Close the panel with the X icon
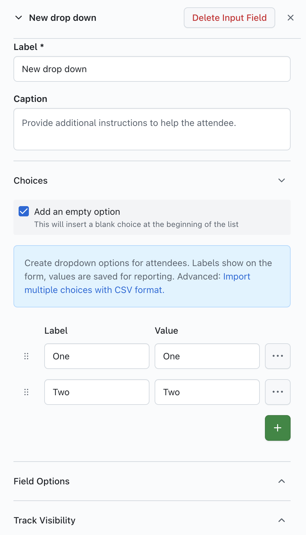 click(x=290, y=18)
